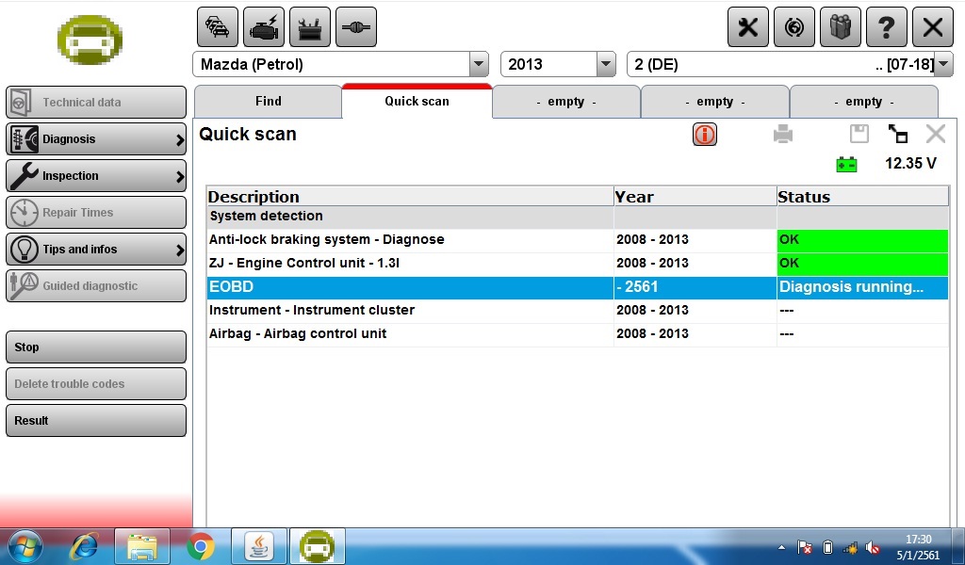Screen dimensions: 965x565
Task: Click the green car app taskbar button
Action: click(317, 546)
